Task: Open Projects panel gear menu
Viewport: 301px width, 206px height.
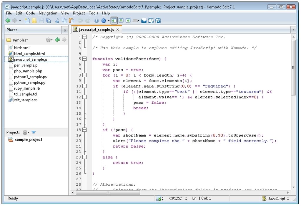Action: coord(26,132)
